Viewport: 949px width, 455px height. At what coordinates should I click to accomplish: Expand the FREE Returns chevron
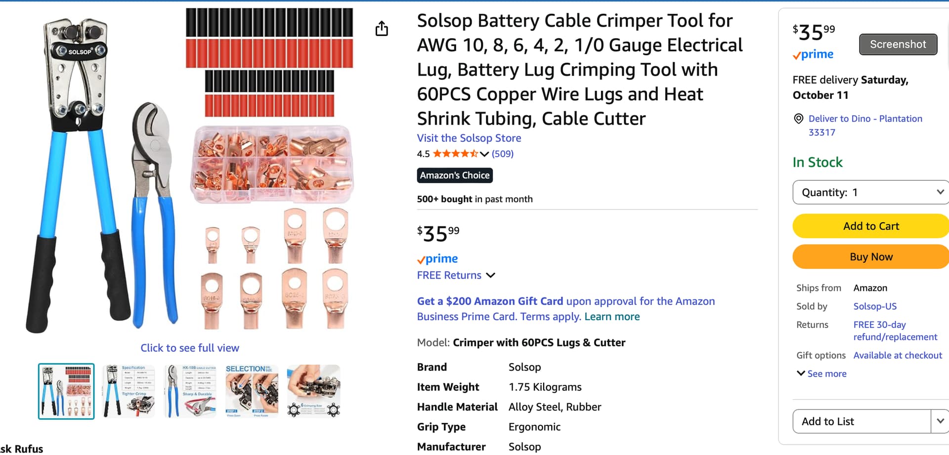(x=490, y=275)
